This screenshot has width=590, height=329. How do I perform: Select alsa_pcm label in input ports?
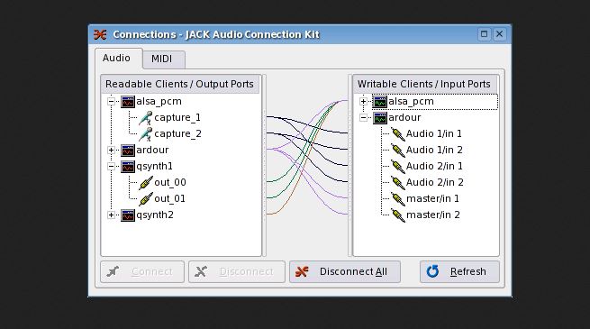point(411,102)
